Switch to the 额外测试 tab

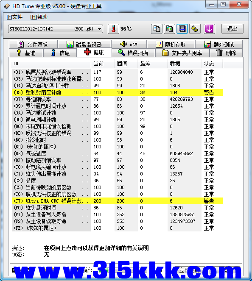tap(219, 44)
